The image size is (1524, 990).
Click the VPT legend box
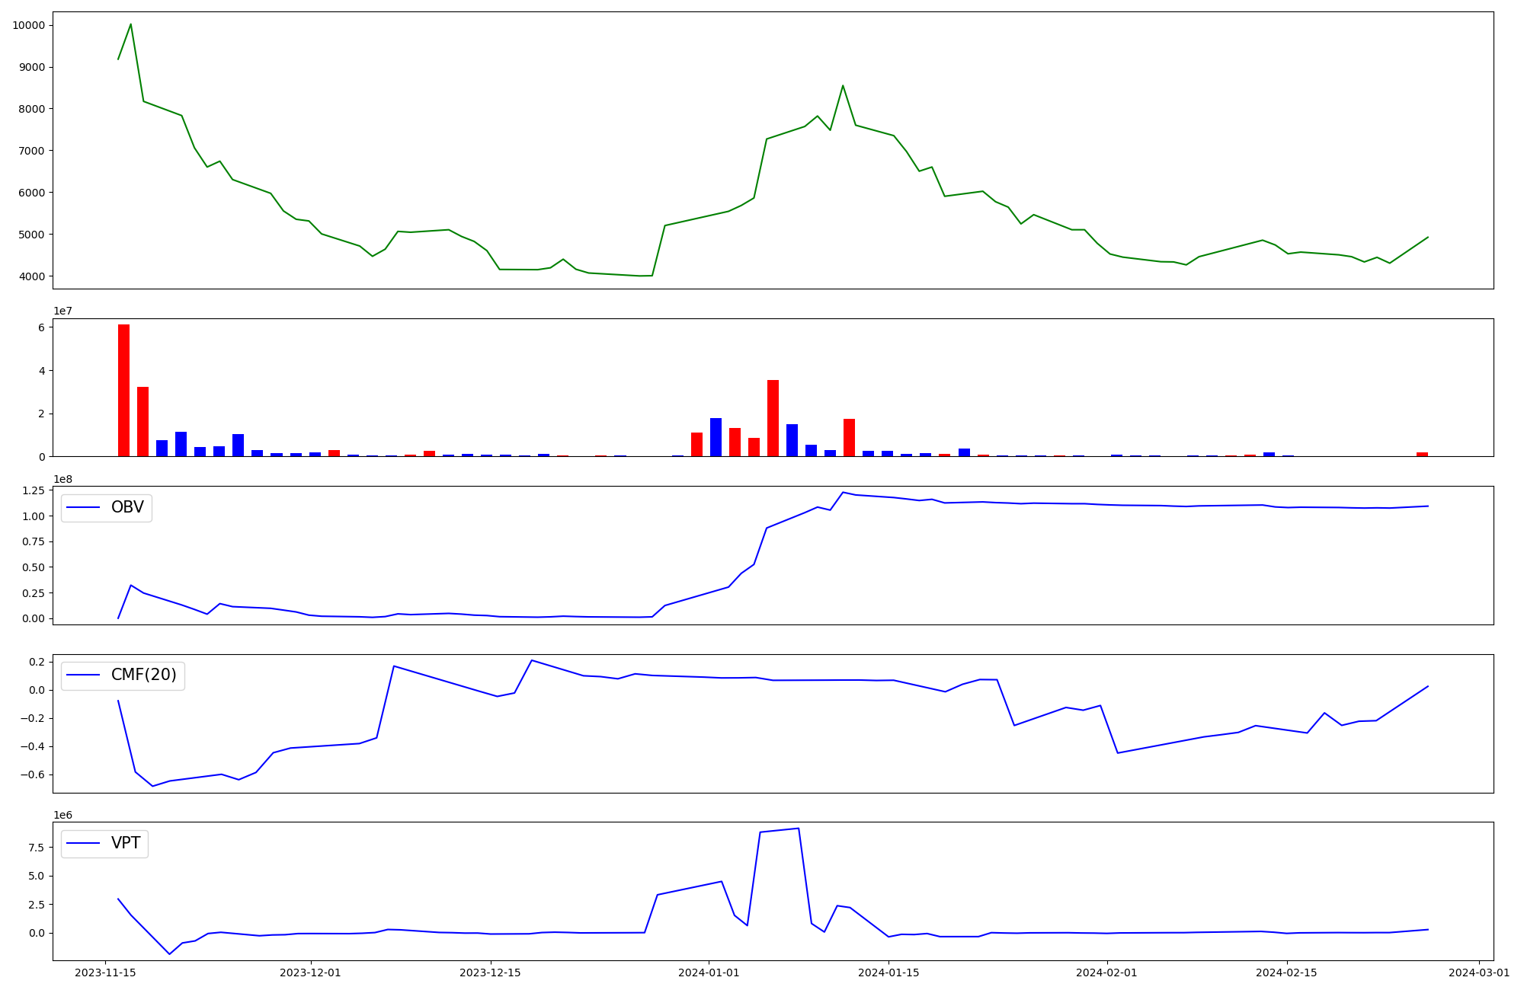pyautogui.click(x=104, y=844)
